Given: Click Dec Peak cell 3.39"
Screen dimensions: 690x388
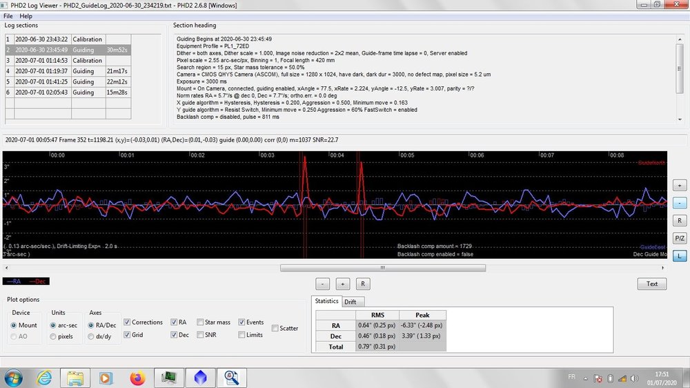Looking at the screenshot, I should 422,336.
